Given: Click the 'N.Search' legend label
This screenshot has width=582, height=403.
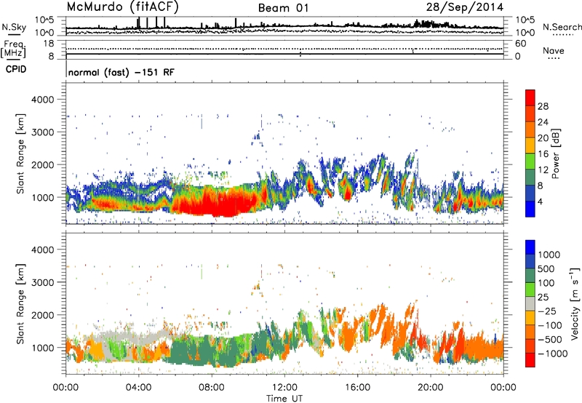Looking at the screenshot, I should [562, 27].
